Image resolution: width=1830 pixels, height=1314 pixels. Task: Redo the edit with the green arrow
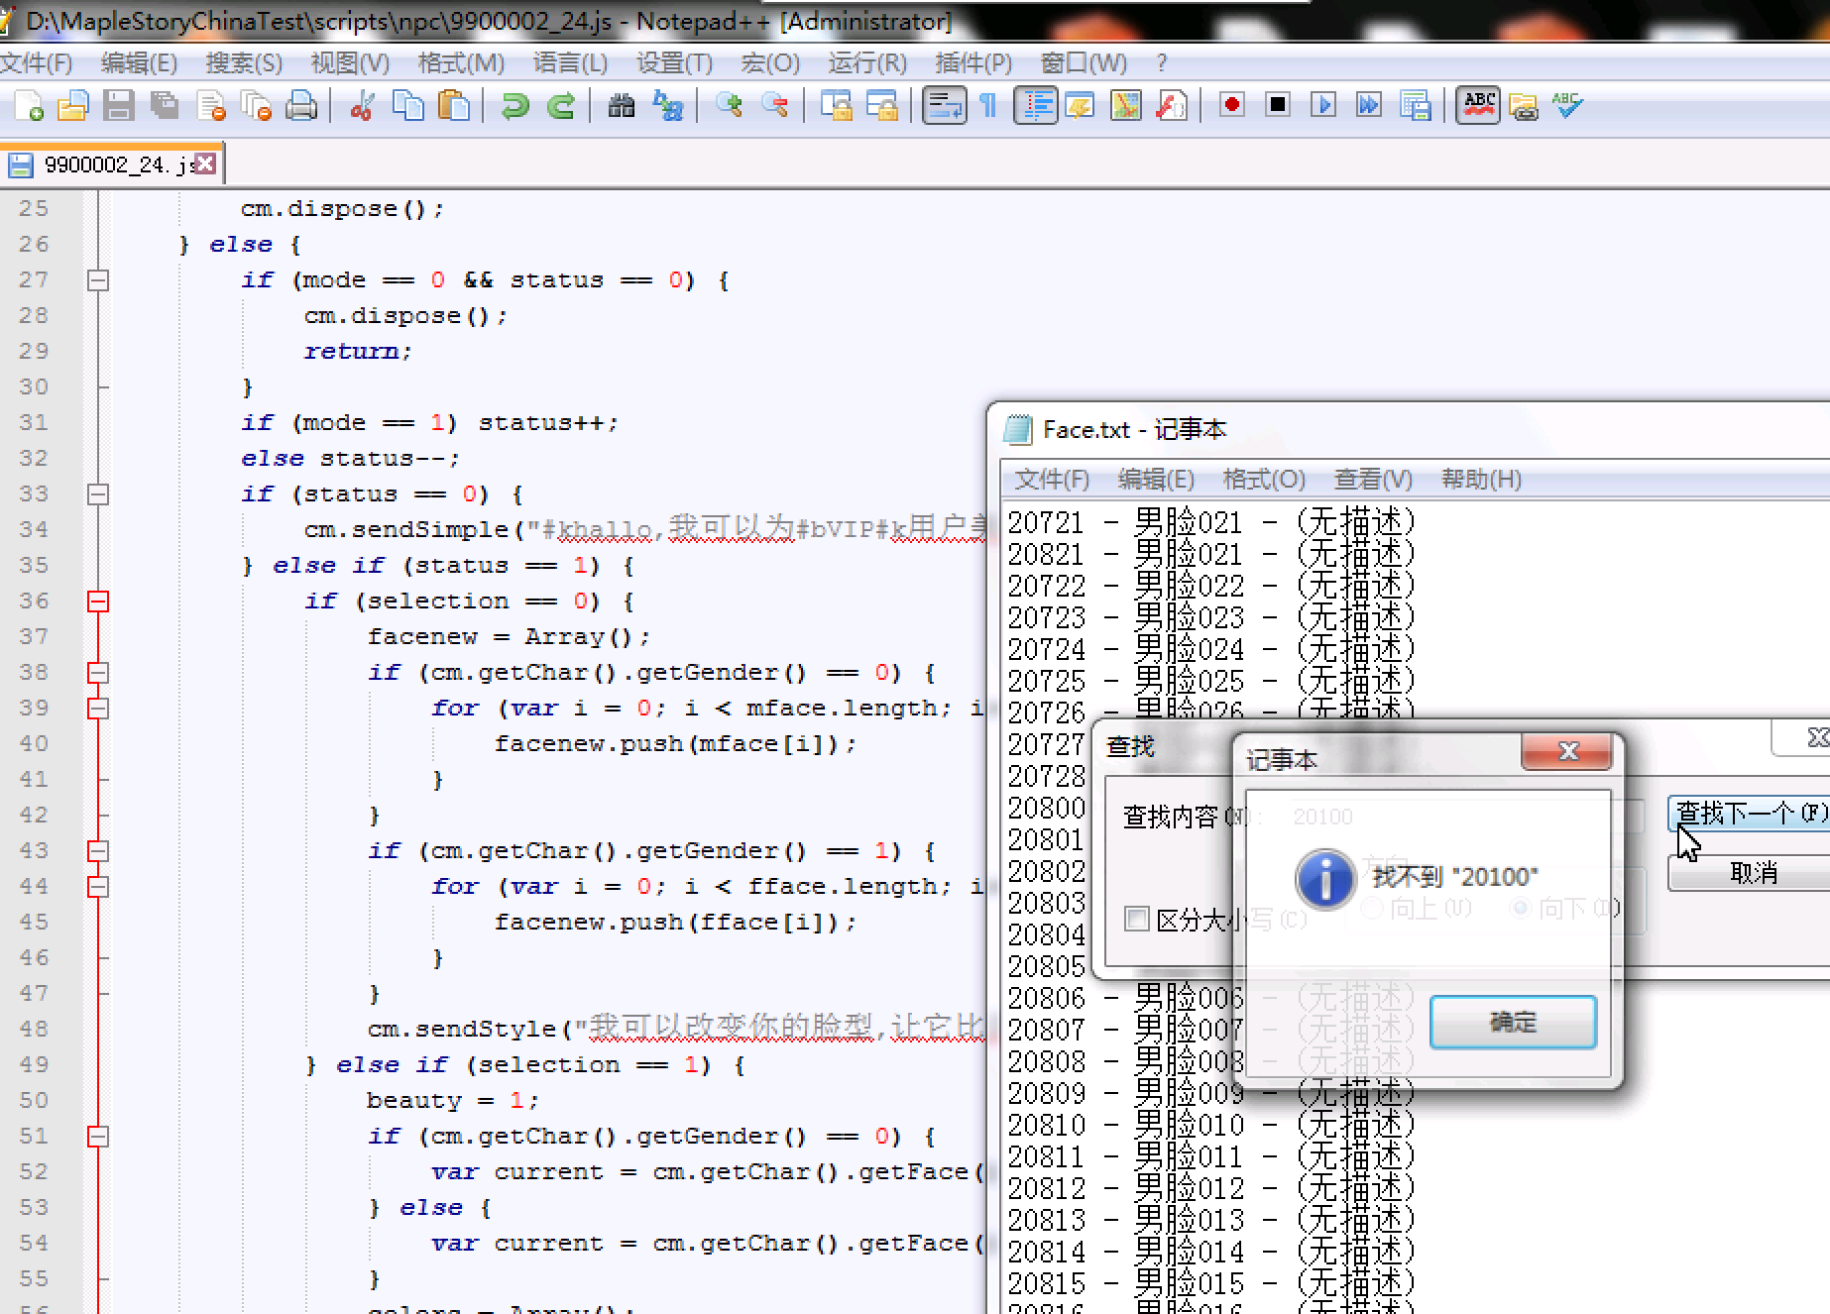pyautogui.click(x=561, y=106)
